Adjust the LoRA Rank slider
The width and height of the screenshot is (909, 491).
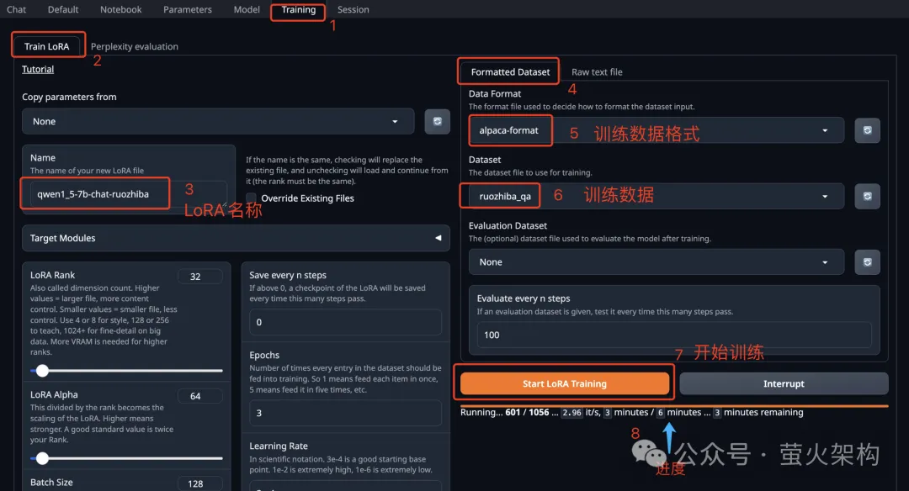126,371
